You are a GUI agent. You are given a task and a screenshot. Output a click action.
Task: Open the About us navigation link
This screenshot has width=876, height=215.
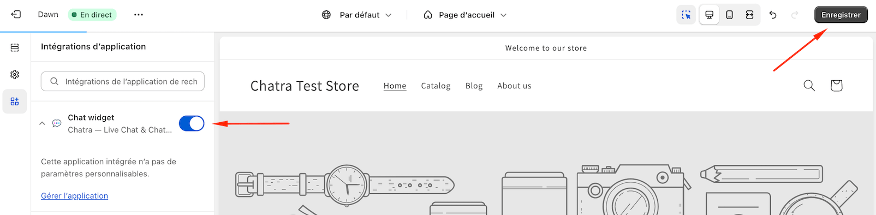click(x=514, y=86)
